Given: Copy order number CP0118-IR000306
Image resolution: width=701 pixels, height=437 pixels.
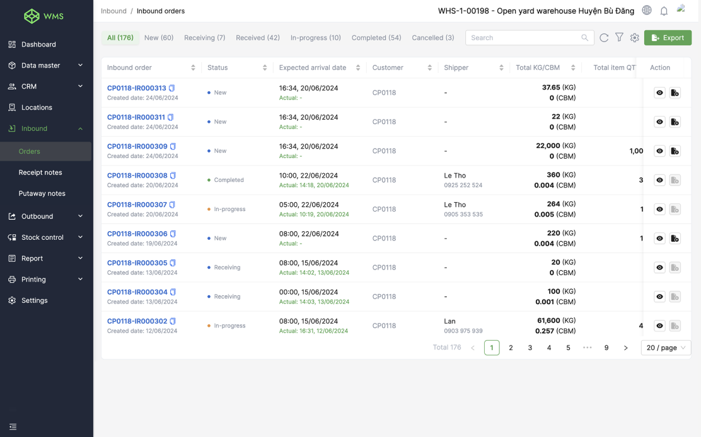Looking at the screenshot, I should click(x=173, y=234).
